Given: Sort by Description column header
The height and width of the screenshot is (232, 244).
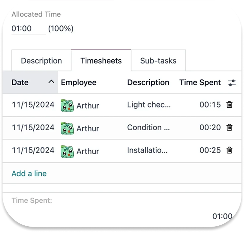Looking at the screenshot, I should 148,83.
